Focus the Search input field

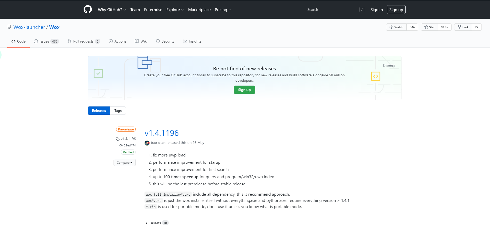coord(335,10)
